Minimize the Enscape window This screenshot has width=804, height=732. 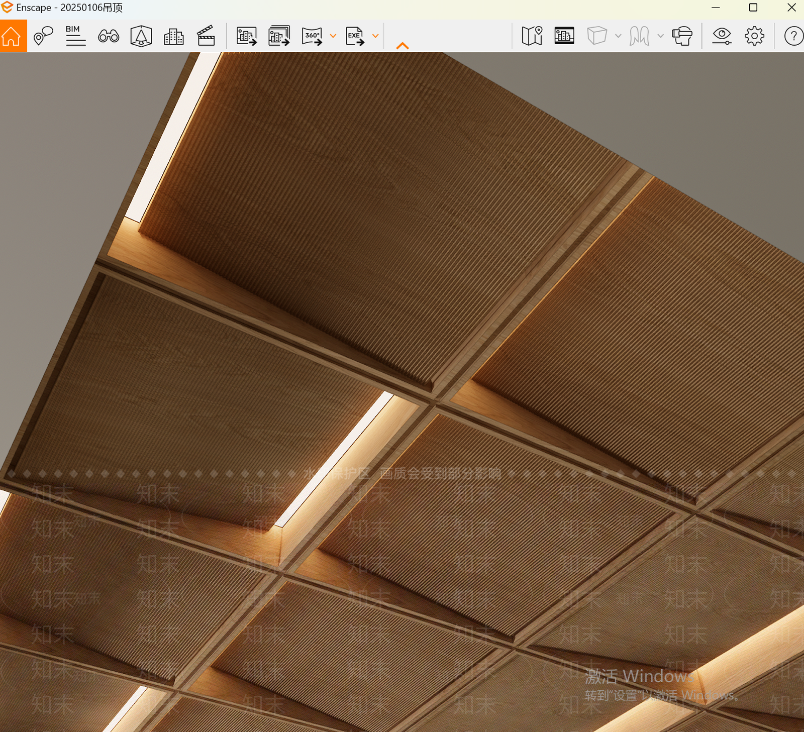716,8
